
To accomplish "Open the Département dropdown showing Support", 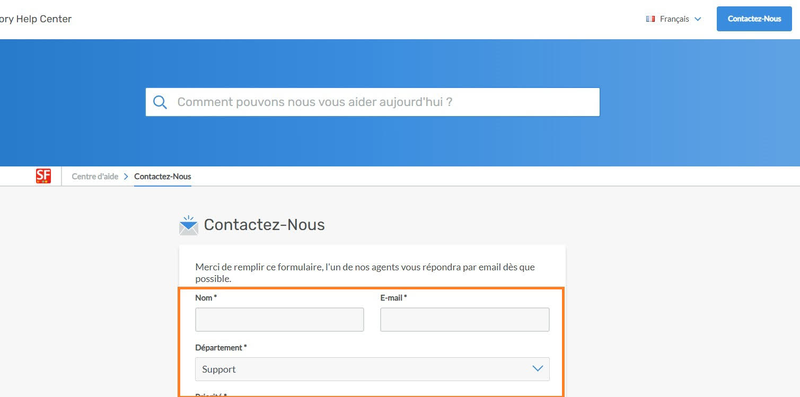I will pyautogui.click(x=366, y=369).
